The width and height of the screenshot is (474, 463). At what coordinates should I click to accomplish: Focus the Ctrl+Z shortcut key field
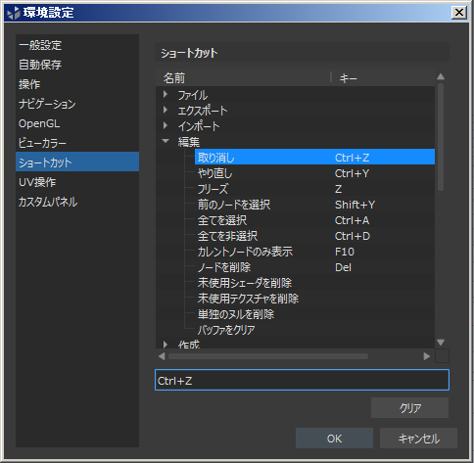pyautogui.click(x=302, y=380)
